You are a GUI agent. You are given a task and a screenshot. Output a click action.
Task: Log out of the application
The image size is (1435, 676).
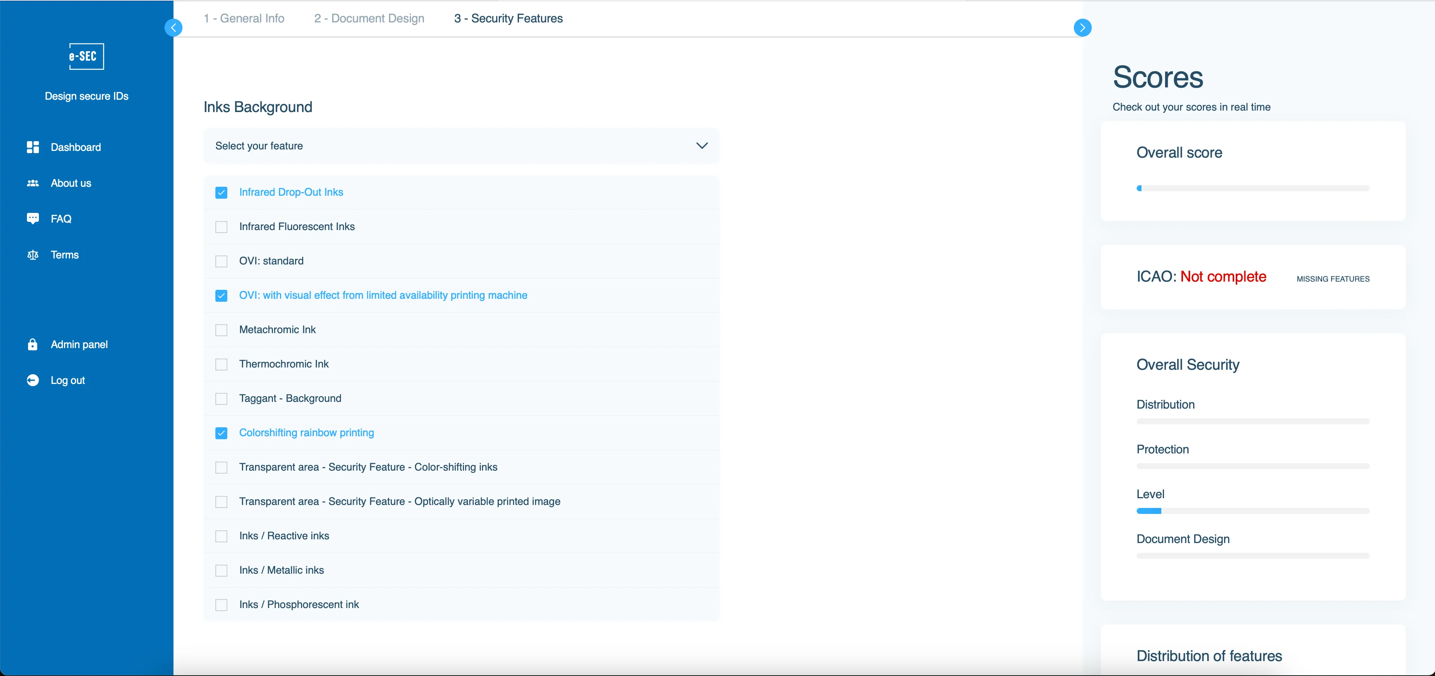point(67,380)
